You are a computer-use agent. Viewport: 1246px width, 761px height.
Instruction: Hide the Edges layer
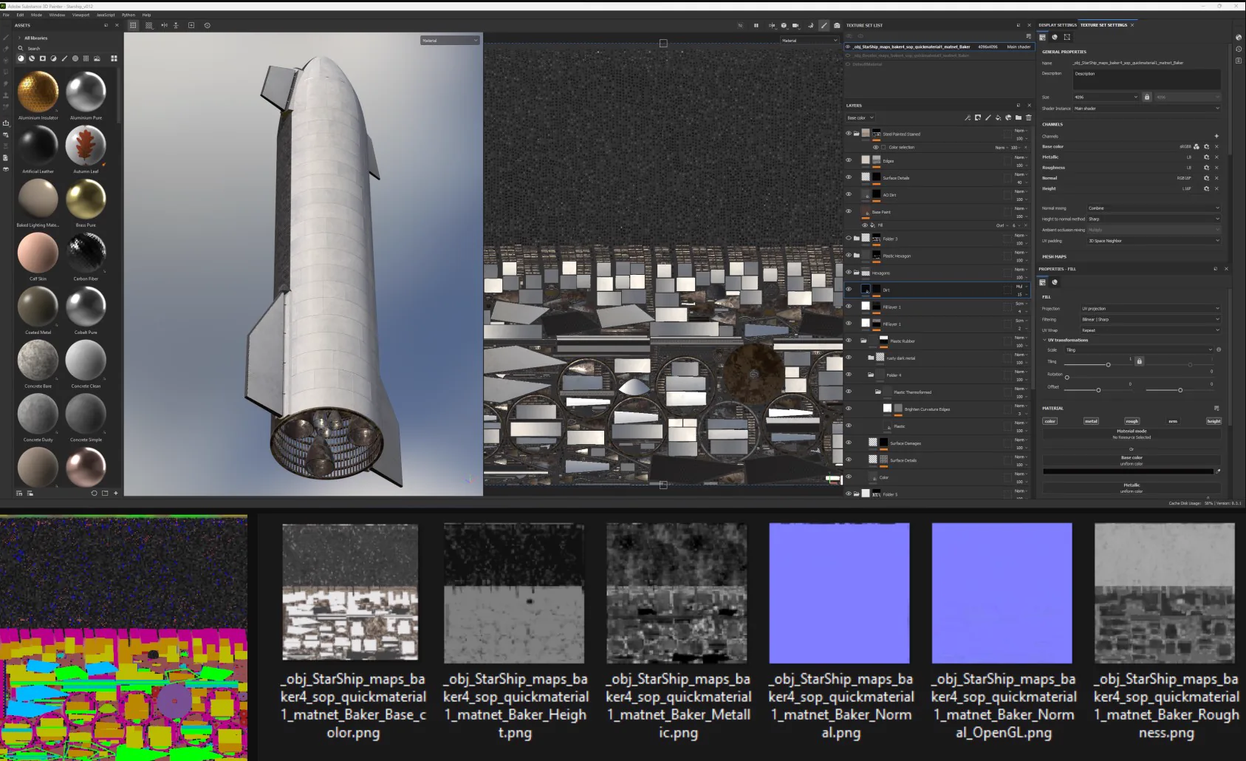[848, 160]
